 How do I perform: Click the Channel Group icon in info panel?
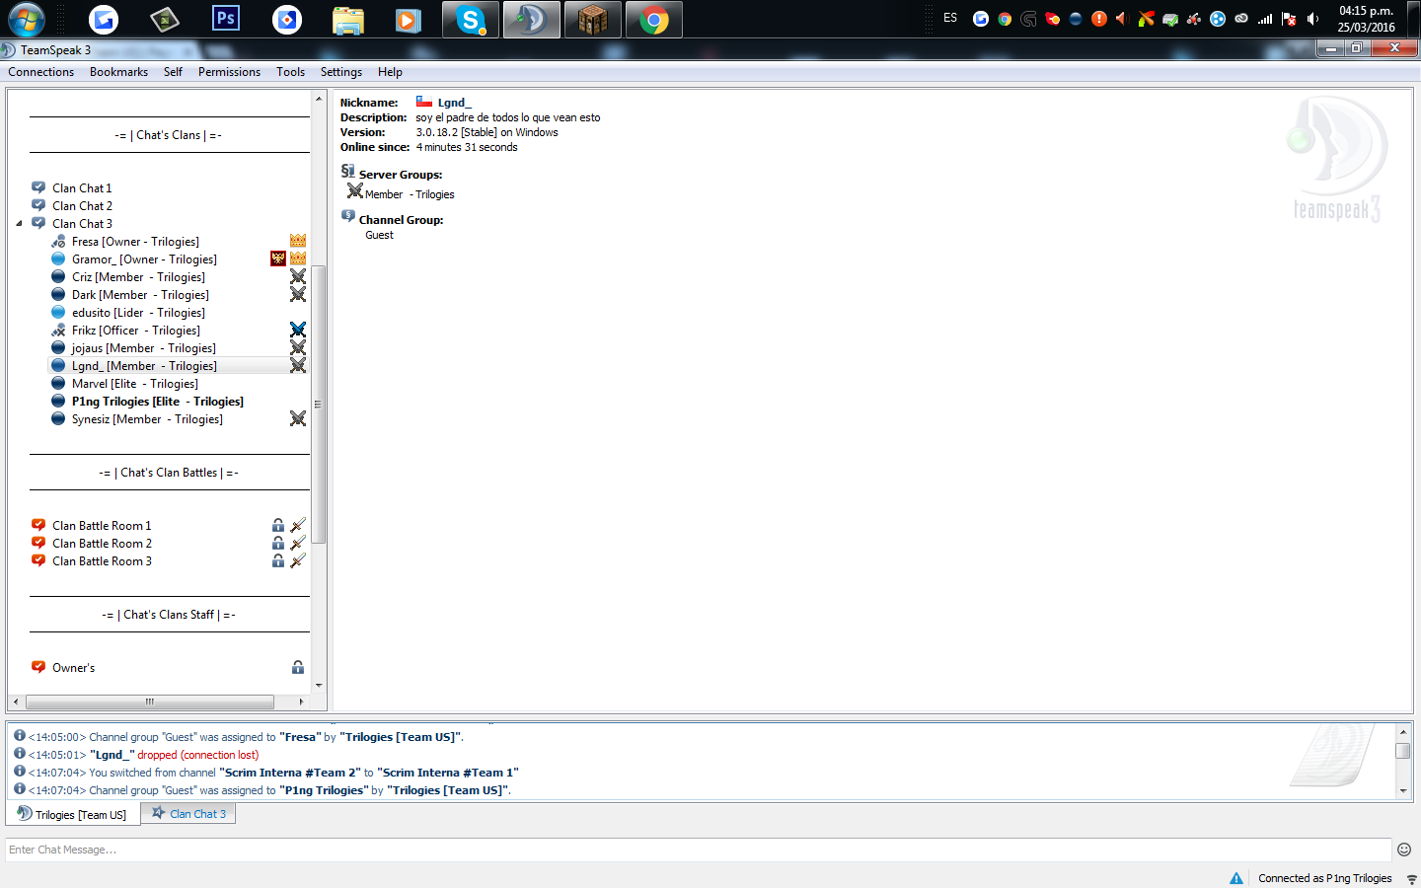click(x=348, y=216)
